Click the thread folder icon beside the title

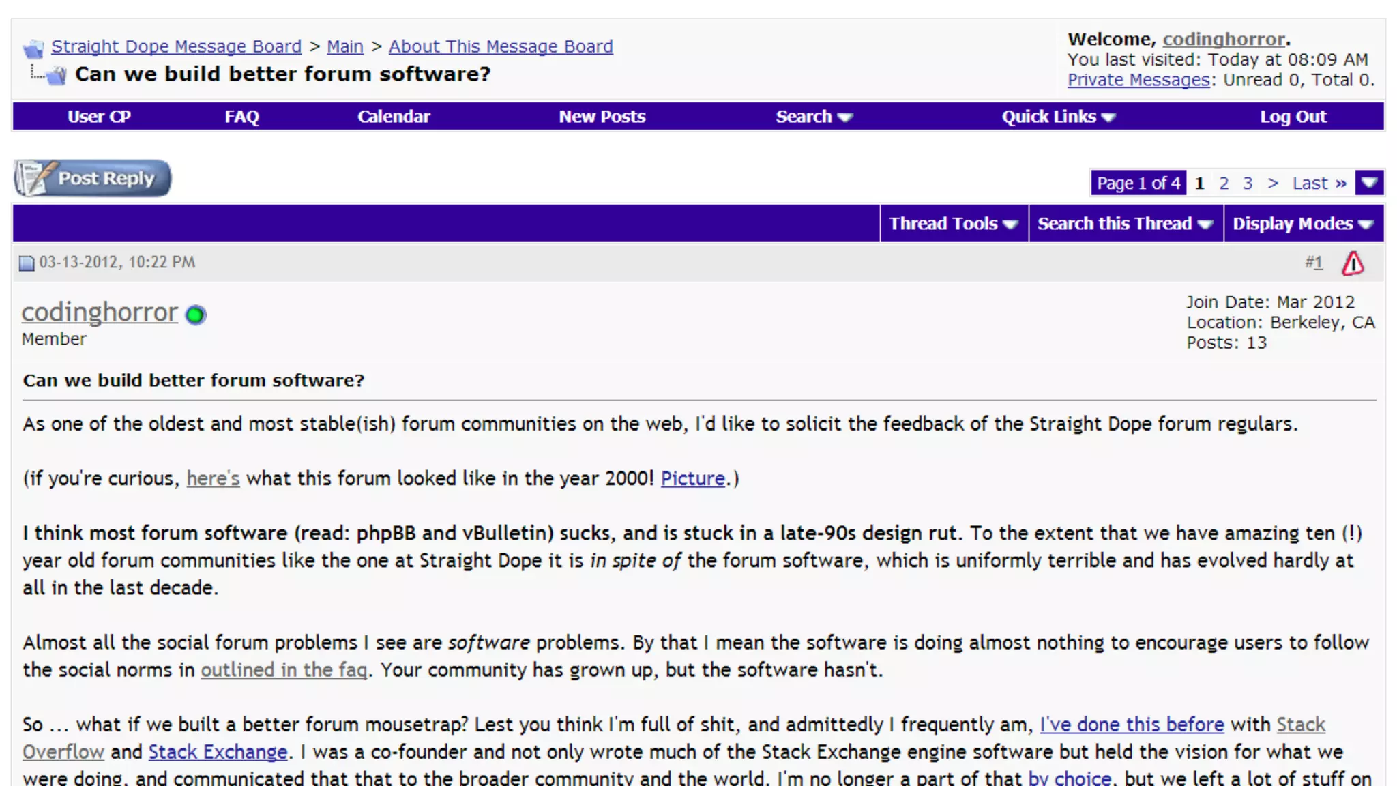[57, 75]
